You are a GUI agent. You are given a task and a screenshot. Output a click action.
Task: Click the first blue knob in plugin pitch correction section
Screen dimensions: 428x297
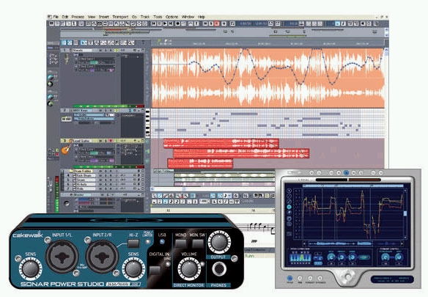(331, 257)
